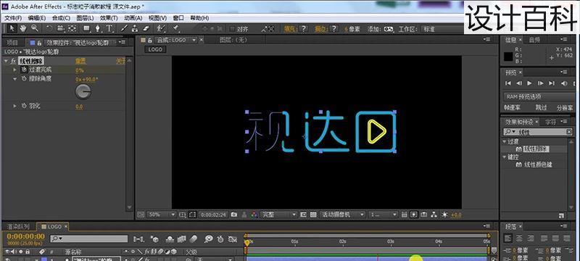Toggle the 对齐 snapping checkbox

click(x=232, y=29)
